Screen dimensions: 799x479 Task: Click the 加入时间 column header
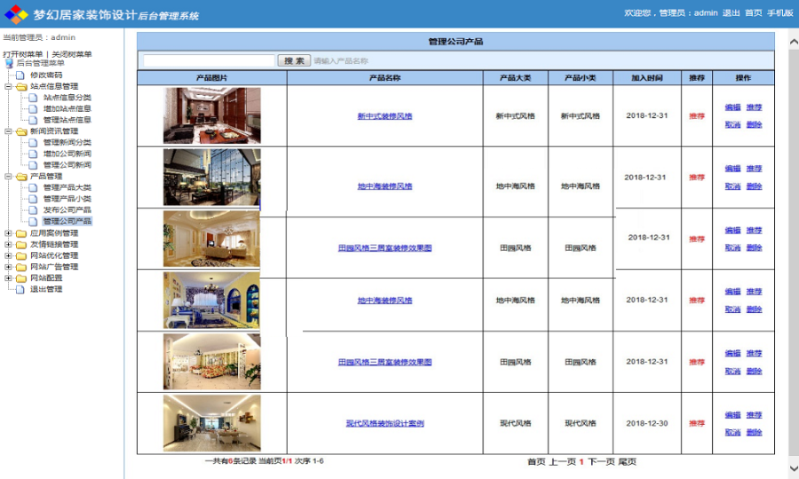pyautogui.click(x=647, y=78)
